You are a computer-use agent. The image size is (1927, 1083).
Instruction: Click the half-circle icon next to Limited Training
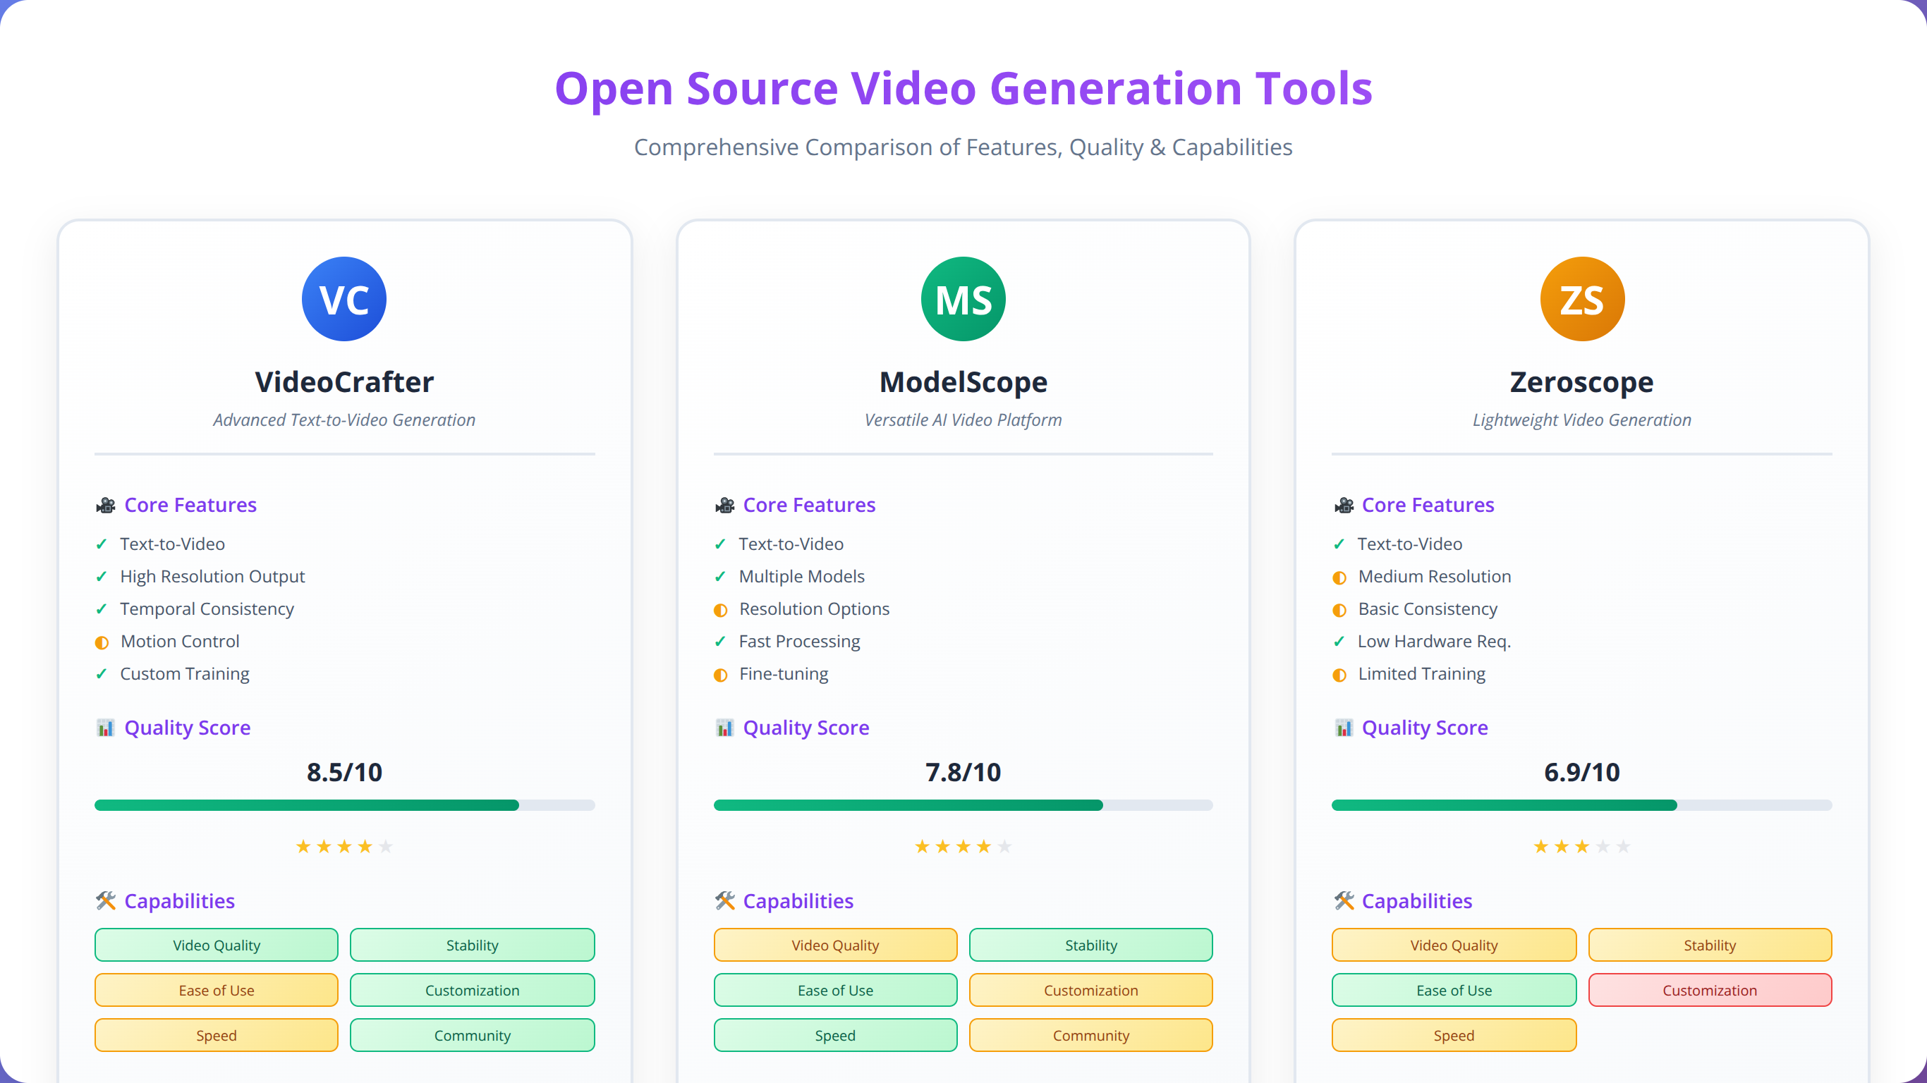click(x=1339, y=675)
